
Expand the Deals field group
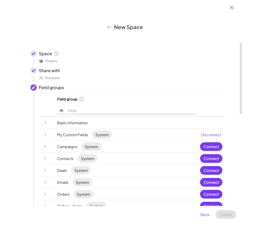tap(45, 171)
